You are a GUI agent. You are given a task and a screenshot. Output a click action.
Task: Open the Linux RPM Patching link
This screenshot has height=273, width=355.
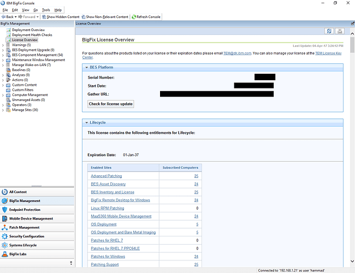pos(108,208)
